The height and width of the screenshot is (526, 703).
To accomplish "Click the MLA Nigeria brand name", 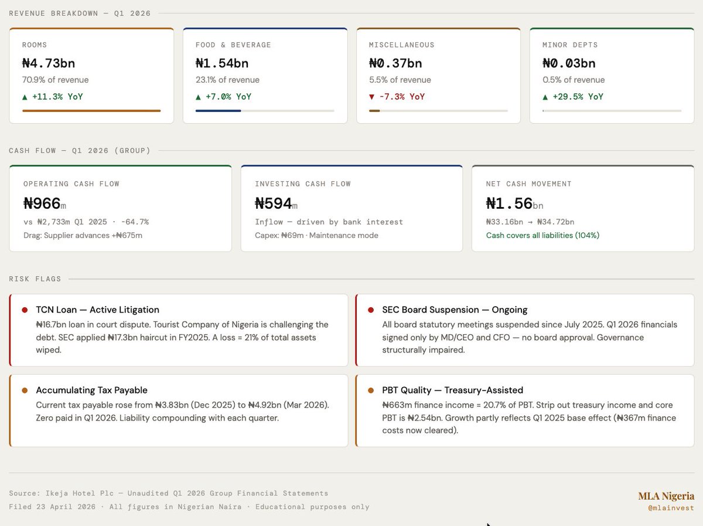I will [666, 496].
